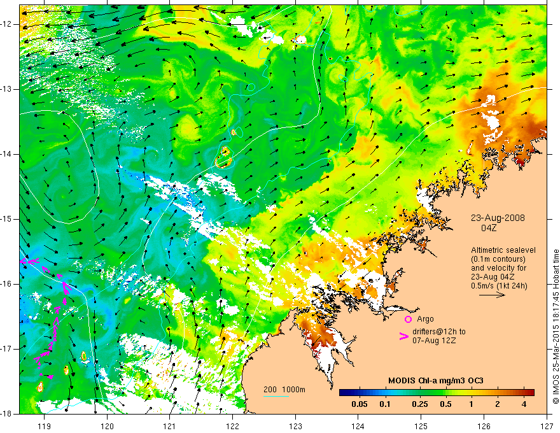Click the magenta Argo circle legend symbol
The width and height of the screenshot is (560, 433).
pyautogui.click(x=408, y=319)
